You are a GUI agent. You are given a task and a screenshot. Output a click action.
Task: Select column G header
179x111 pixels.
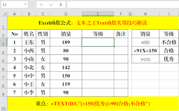[130, 14]
